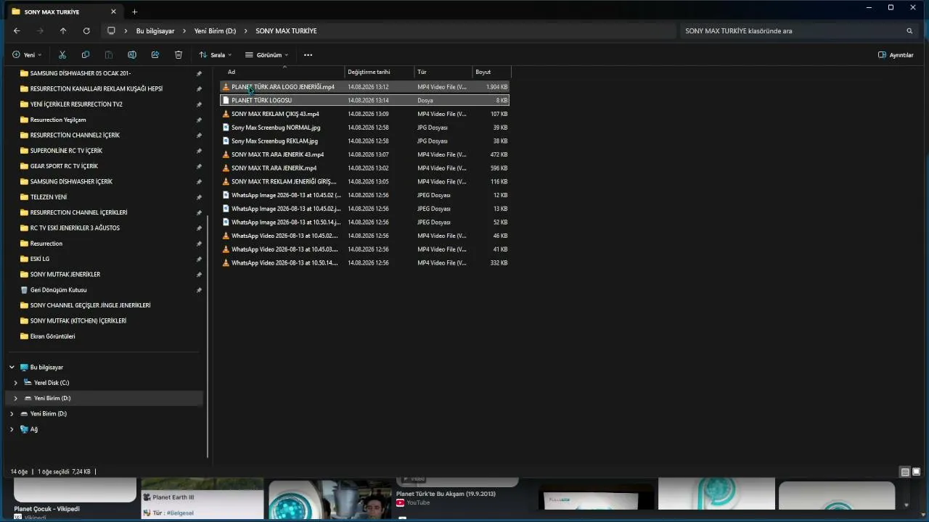Viewport: 929px width, 522px height.
Task: Rename the selected item via toolbar icon
Action: [132, 55]
